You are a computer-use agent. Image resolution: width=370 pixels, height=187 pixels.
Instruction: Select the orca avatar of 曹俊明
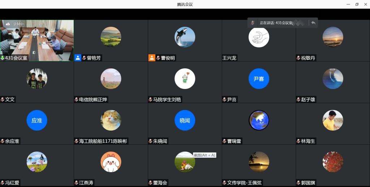pos(185,37)
